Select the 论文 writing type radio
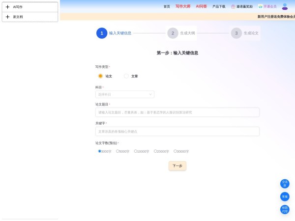The width and height of the screenshot is (295, 221). click(x=100, y=76)
